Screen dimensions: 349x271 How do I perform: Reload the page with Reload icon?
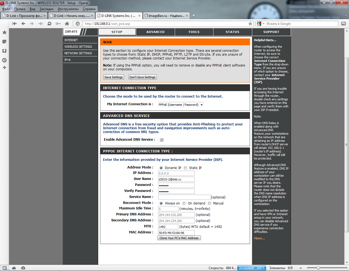pos(49,24)
